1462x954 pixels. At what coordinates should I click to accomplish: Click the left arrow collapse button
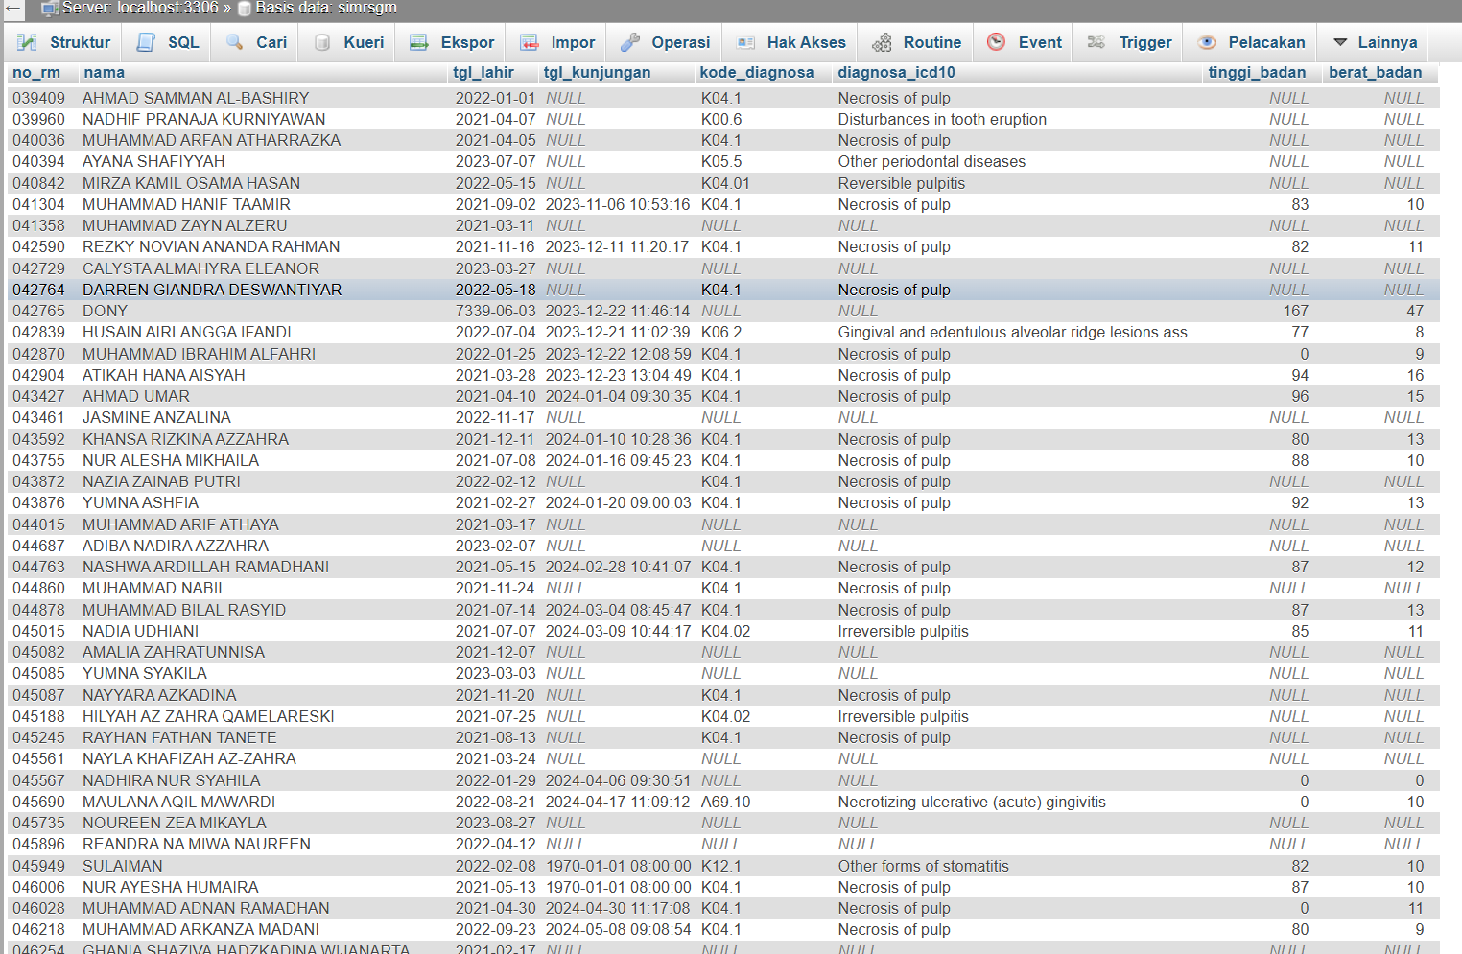tap(12, 8)
